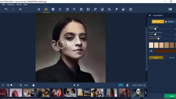Open the About menu
This screenshot has width=176, height=99.
[19, 5]
